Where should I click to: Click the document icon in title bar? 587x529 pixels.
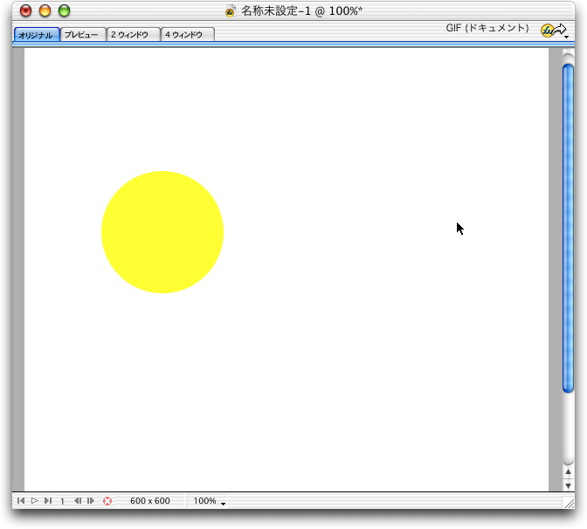231,11
